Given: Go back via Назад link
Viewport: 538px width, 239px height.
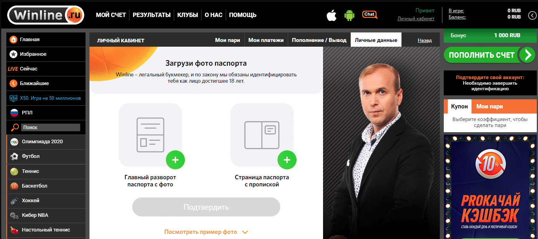Looking at the screenshot, I should 425,40.
